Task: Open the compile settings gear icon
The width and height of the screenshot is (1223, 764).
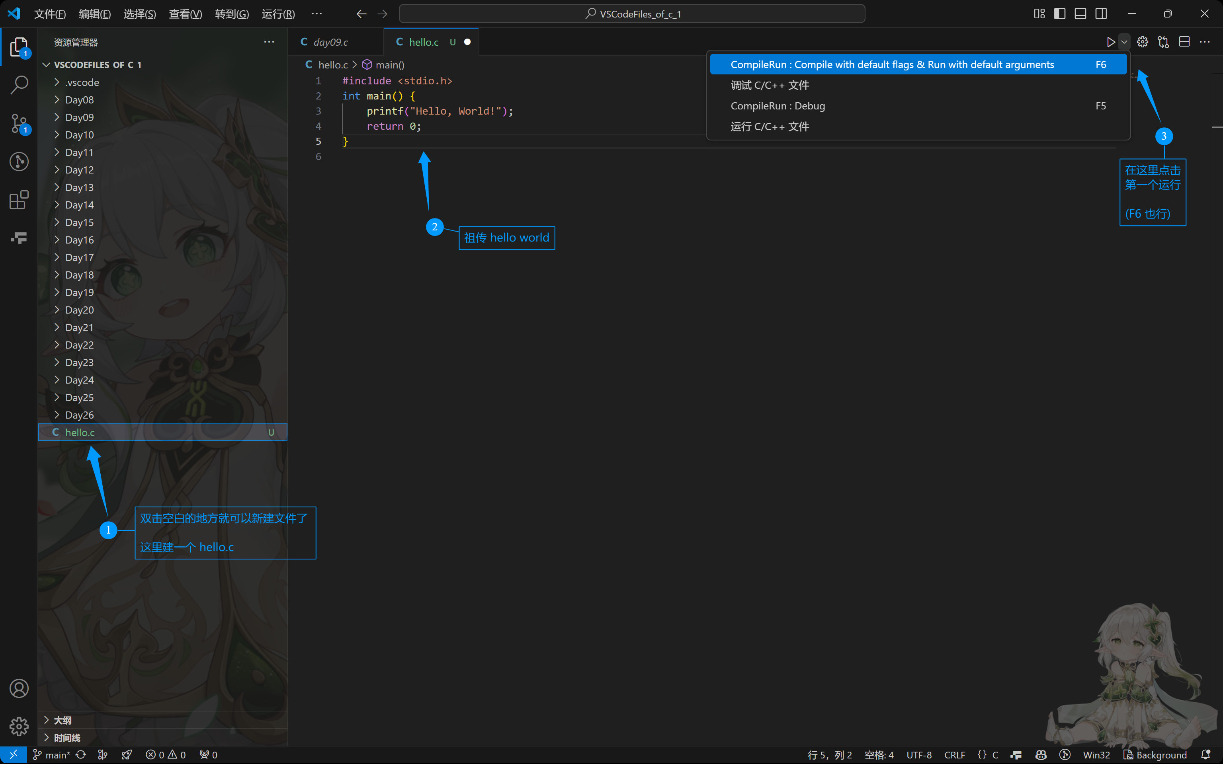Action: 1142,42
